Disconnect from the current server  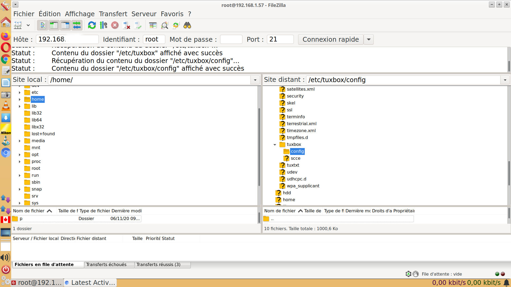pyautogui.click(x=126, y=26)
